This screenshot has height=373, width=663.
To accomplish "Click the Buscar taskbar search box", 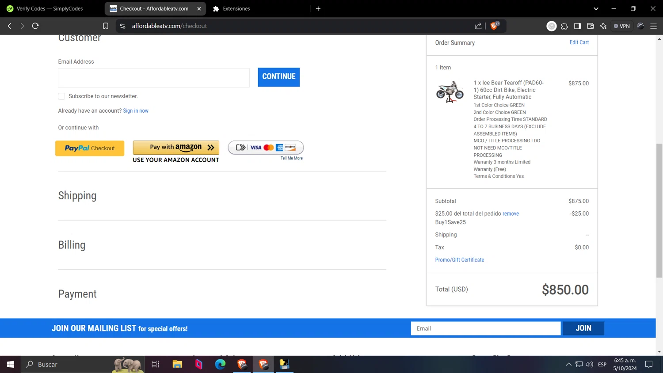I will pos(83,364).
